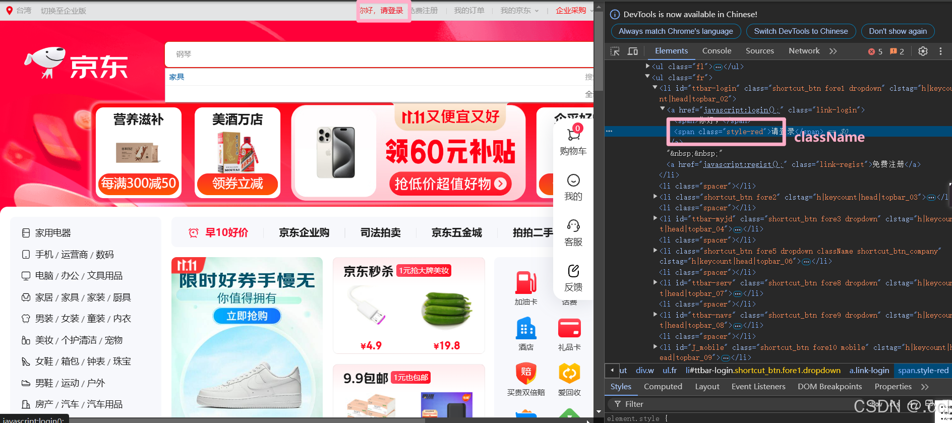Click the 加油卡 fuel icon
The image size is (952, 423).
point(526,282)
